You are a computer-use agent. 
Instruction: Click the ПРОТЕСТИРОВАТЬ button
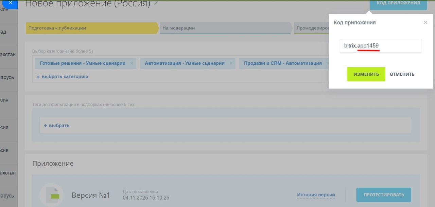pos(383,195)
